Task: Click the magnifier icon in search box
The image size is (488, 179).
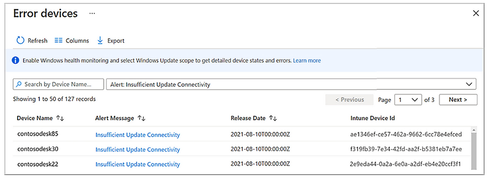Action: point(19,84)
